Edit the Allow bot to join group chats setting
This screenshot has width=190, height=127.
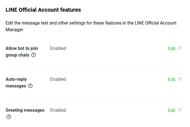(172, 48)
